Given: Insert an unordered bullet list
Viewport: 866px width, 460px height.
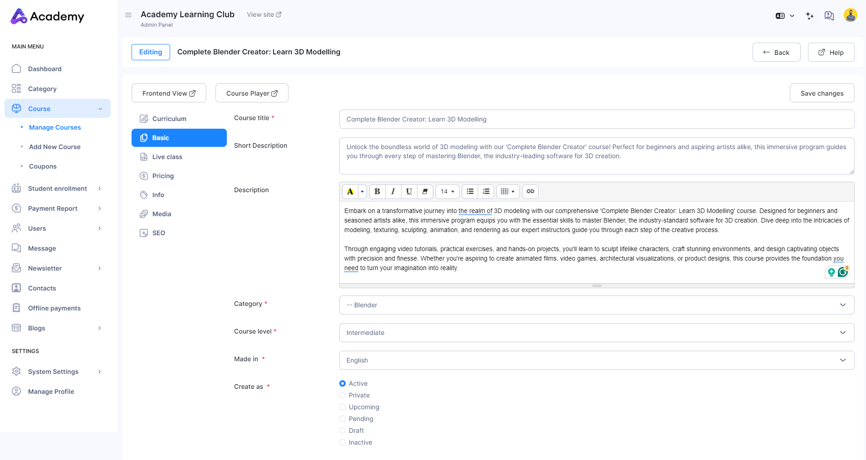Looking at the screenshot, I should click(470, 191).
